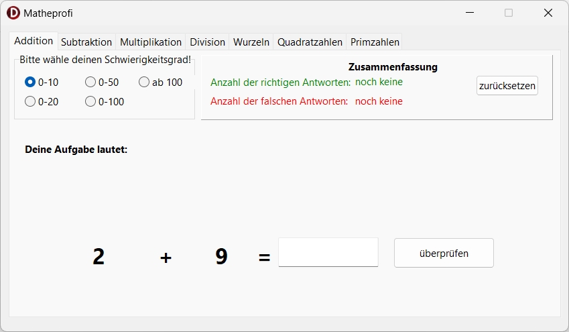Minimize the Matheprofi window
The image size is (569, 332).
[470, 13]
